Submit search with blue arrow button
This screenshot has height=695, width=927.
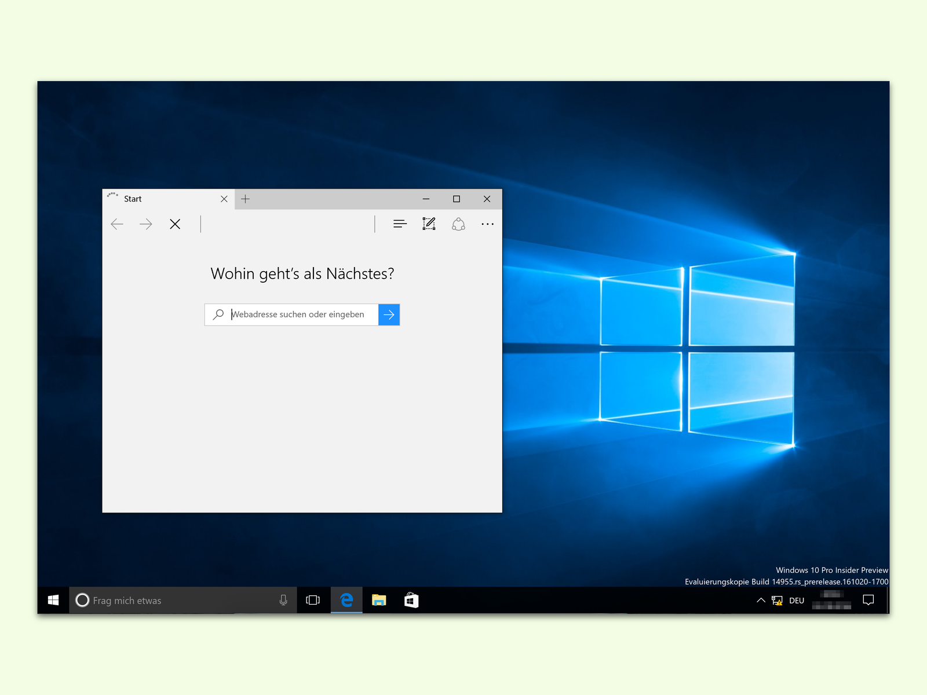[389, 314]
